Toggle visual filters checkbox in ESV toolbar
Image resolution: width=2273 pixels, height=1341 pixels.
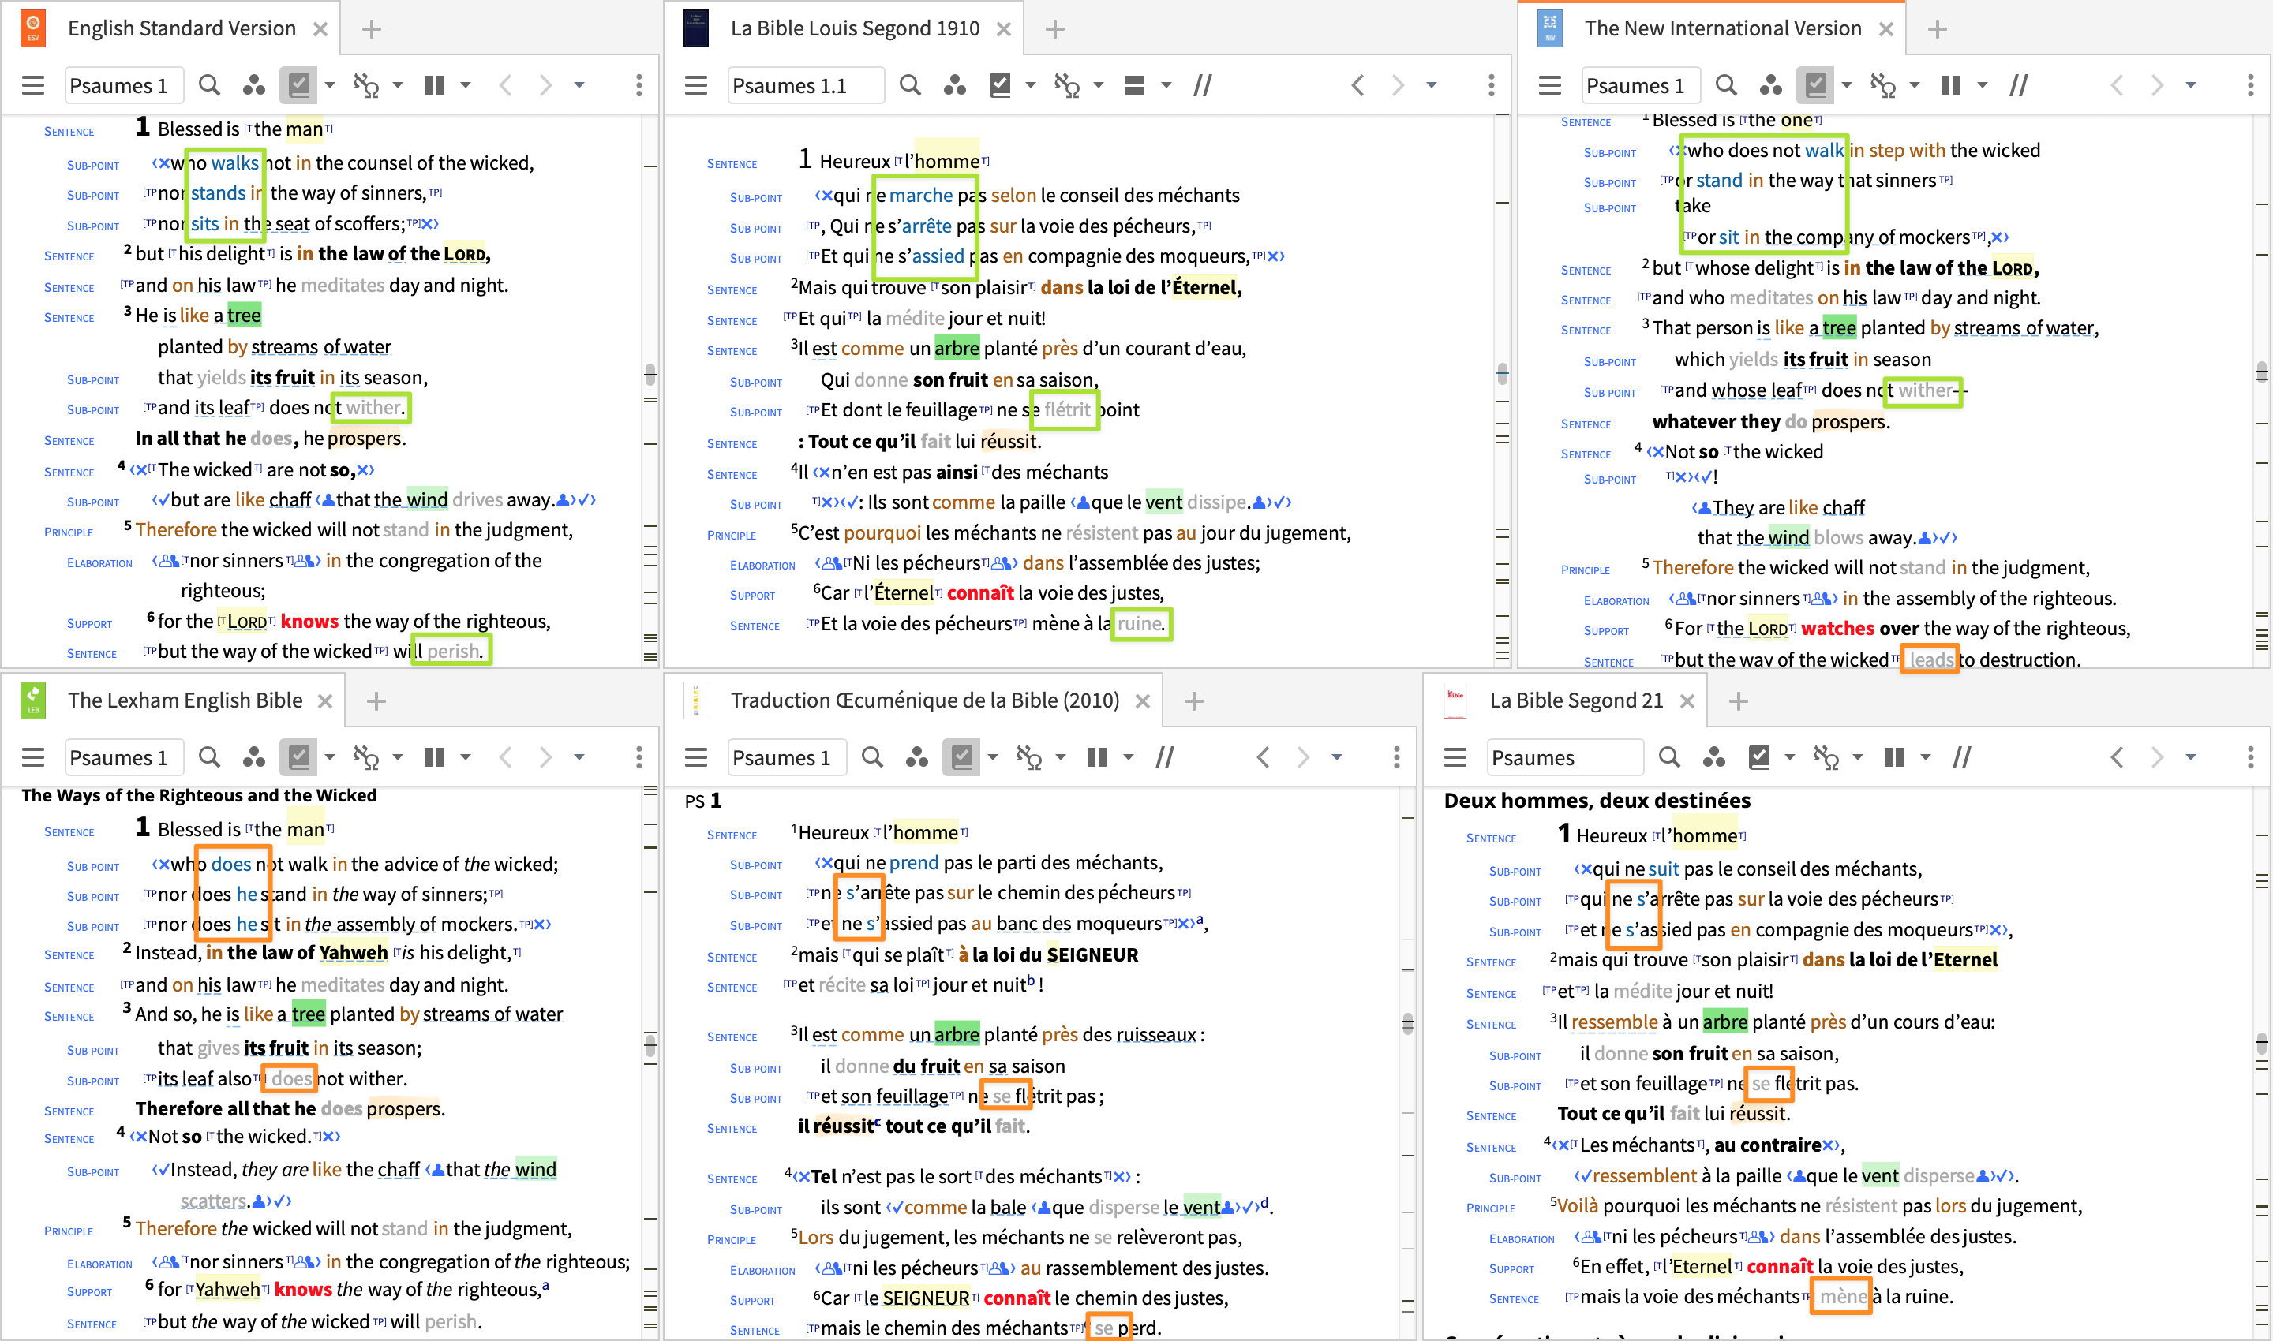click(298, 85)
